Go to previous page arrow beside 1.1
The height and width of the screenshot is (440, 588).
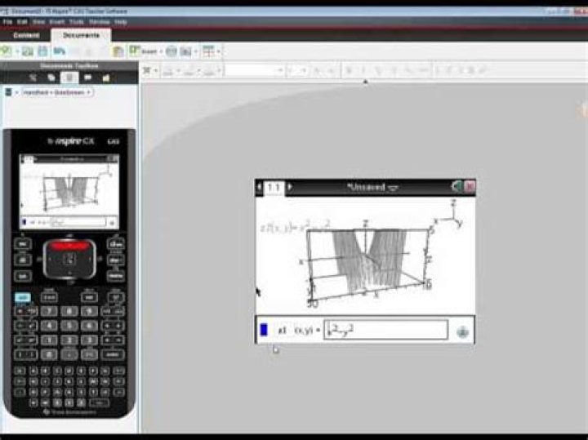(259, 187)
